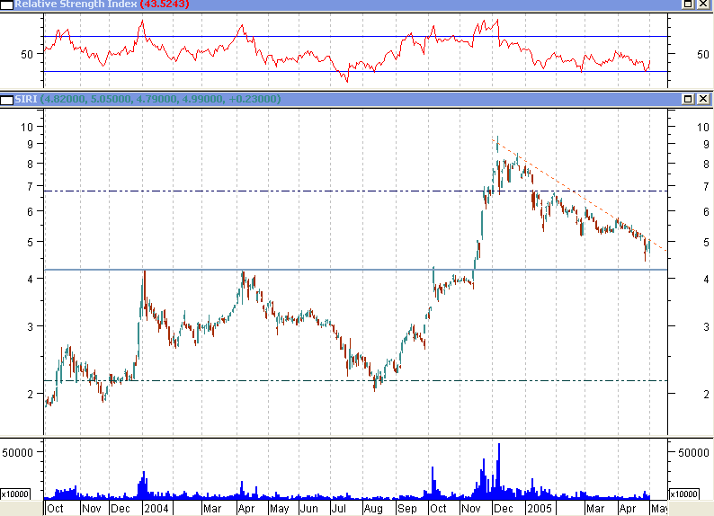The width and height of the screenshot is (714, 516).
Task: Click the Jul label on date axis
Action: tap(339, 508)
